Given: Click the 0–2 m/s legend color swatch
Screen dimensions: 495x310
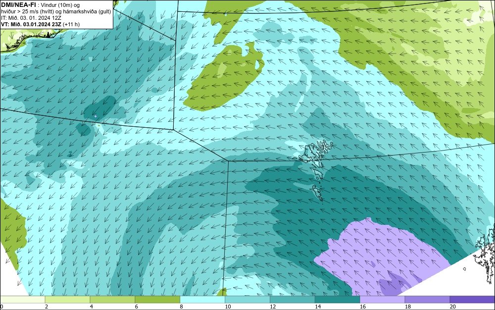Looking at the screenshot, I should (x=22, y=300).
